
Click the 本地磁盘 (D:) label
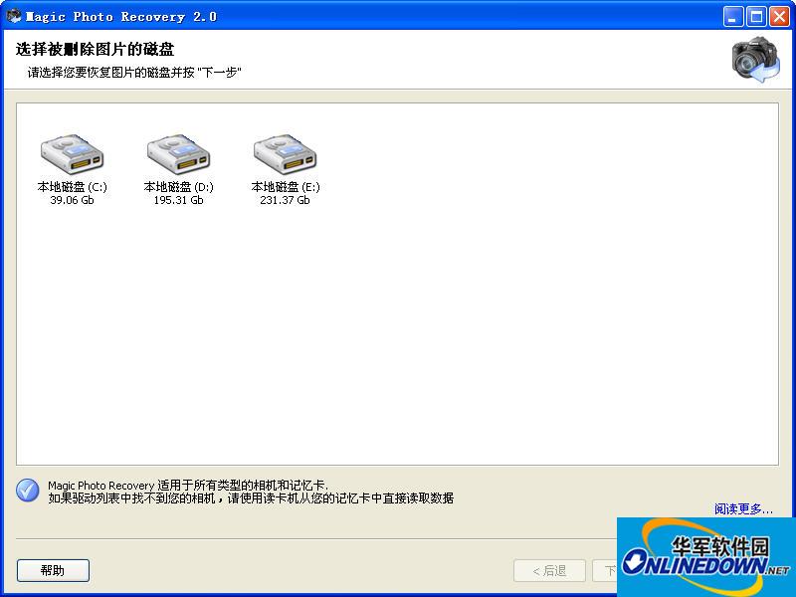[179, 187]
